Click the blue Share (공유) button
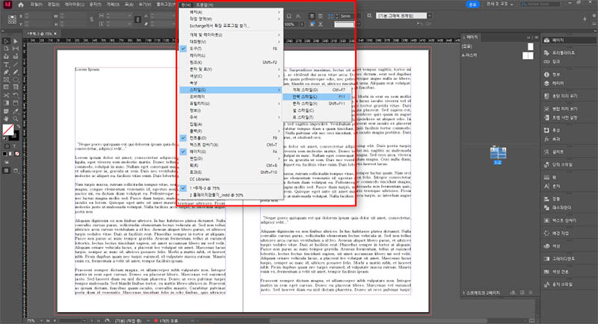The image size is (598, 324). tap(473, 4)
